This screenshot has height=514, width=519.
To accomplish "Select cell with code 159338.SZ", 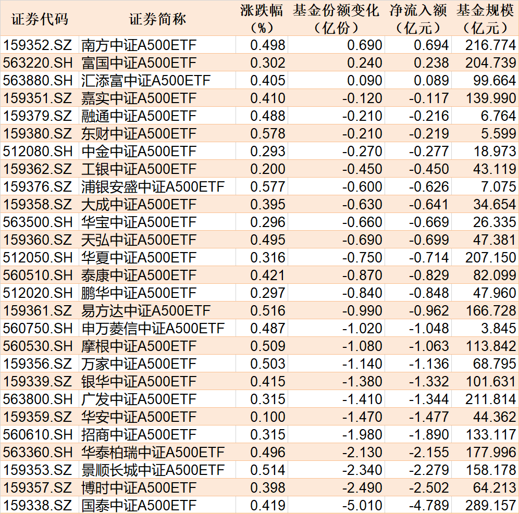I will [x=40, y=505].
